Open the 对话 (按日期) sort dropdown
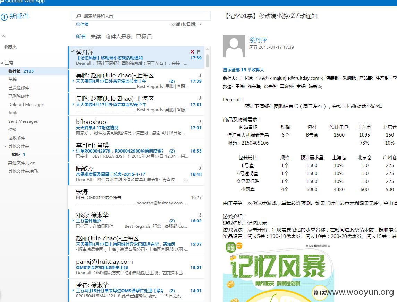The width and height of the screenshot is (397, 302). click(x=187, y=24)
